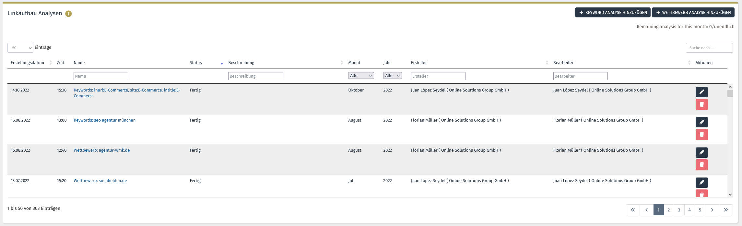Click the Jahr column header
The width and height of the screenshot is (742, 226).
pyautogui.click(x=387, y=63)
